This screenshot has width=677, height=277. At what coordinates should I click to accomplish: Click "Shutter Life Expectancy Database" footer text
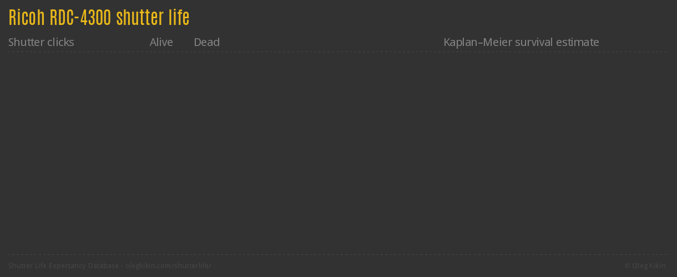click(x=63, y=266)
